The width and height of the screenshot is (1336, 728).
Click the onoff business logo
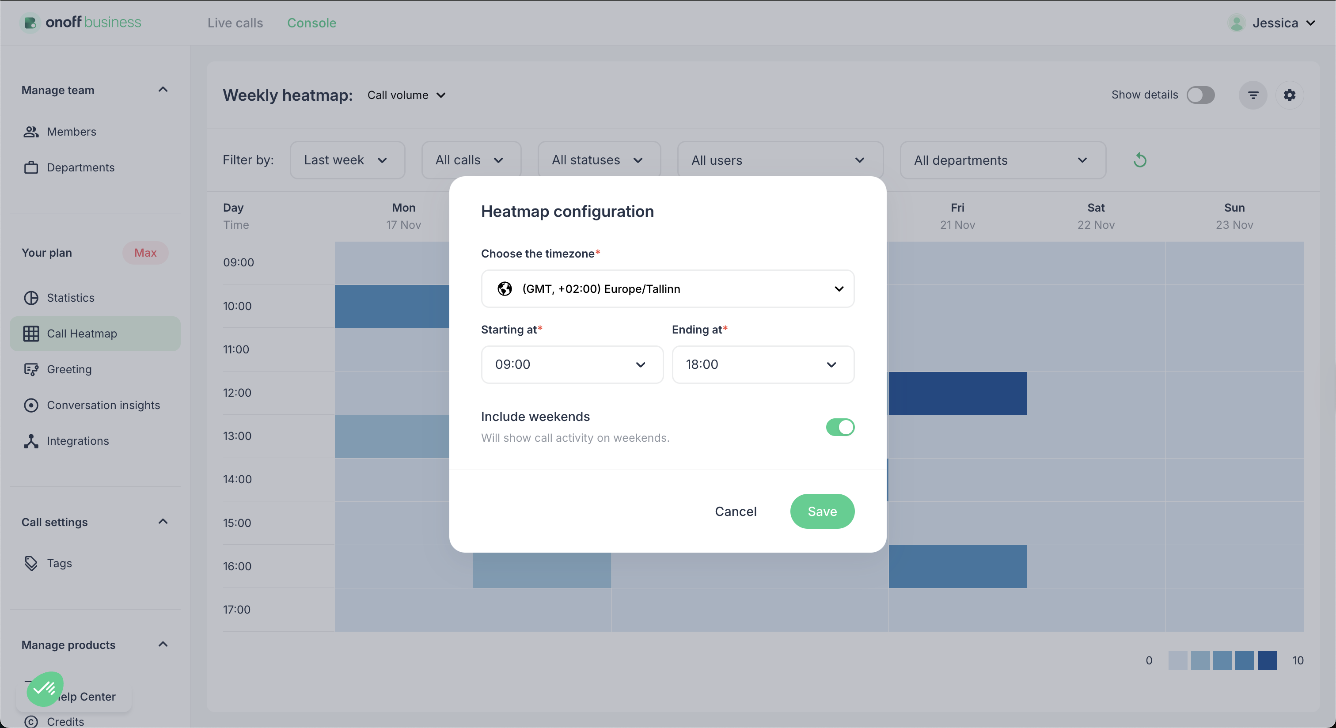[81, 22]
